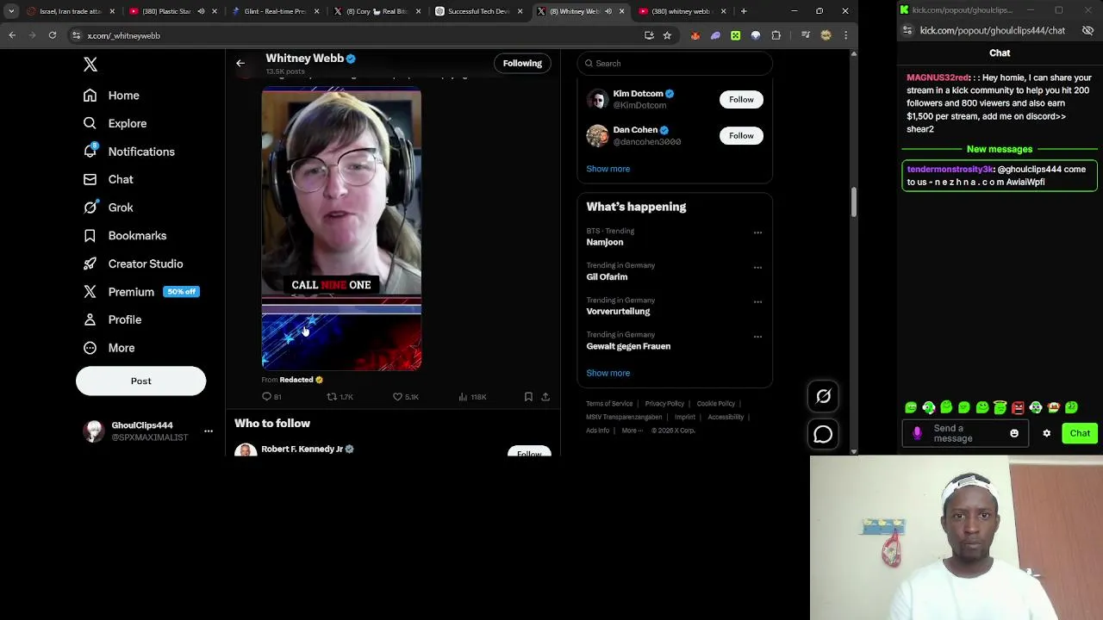Viewport: 1103px width, 620px height.
Task: Open the browser extensions puzzle icon
Action: click(x=776, y=35)
